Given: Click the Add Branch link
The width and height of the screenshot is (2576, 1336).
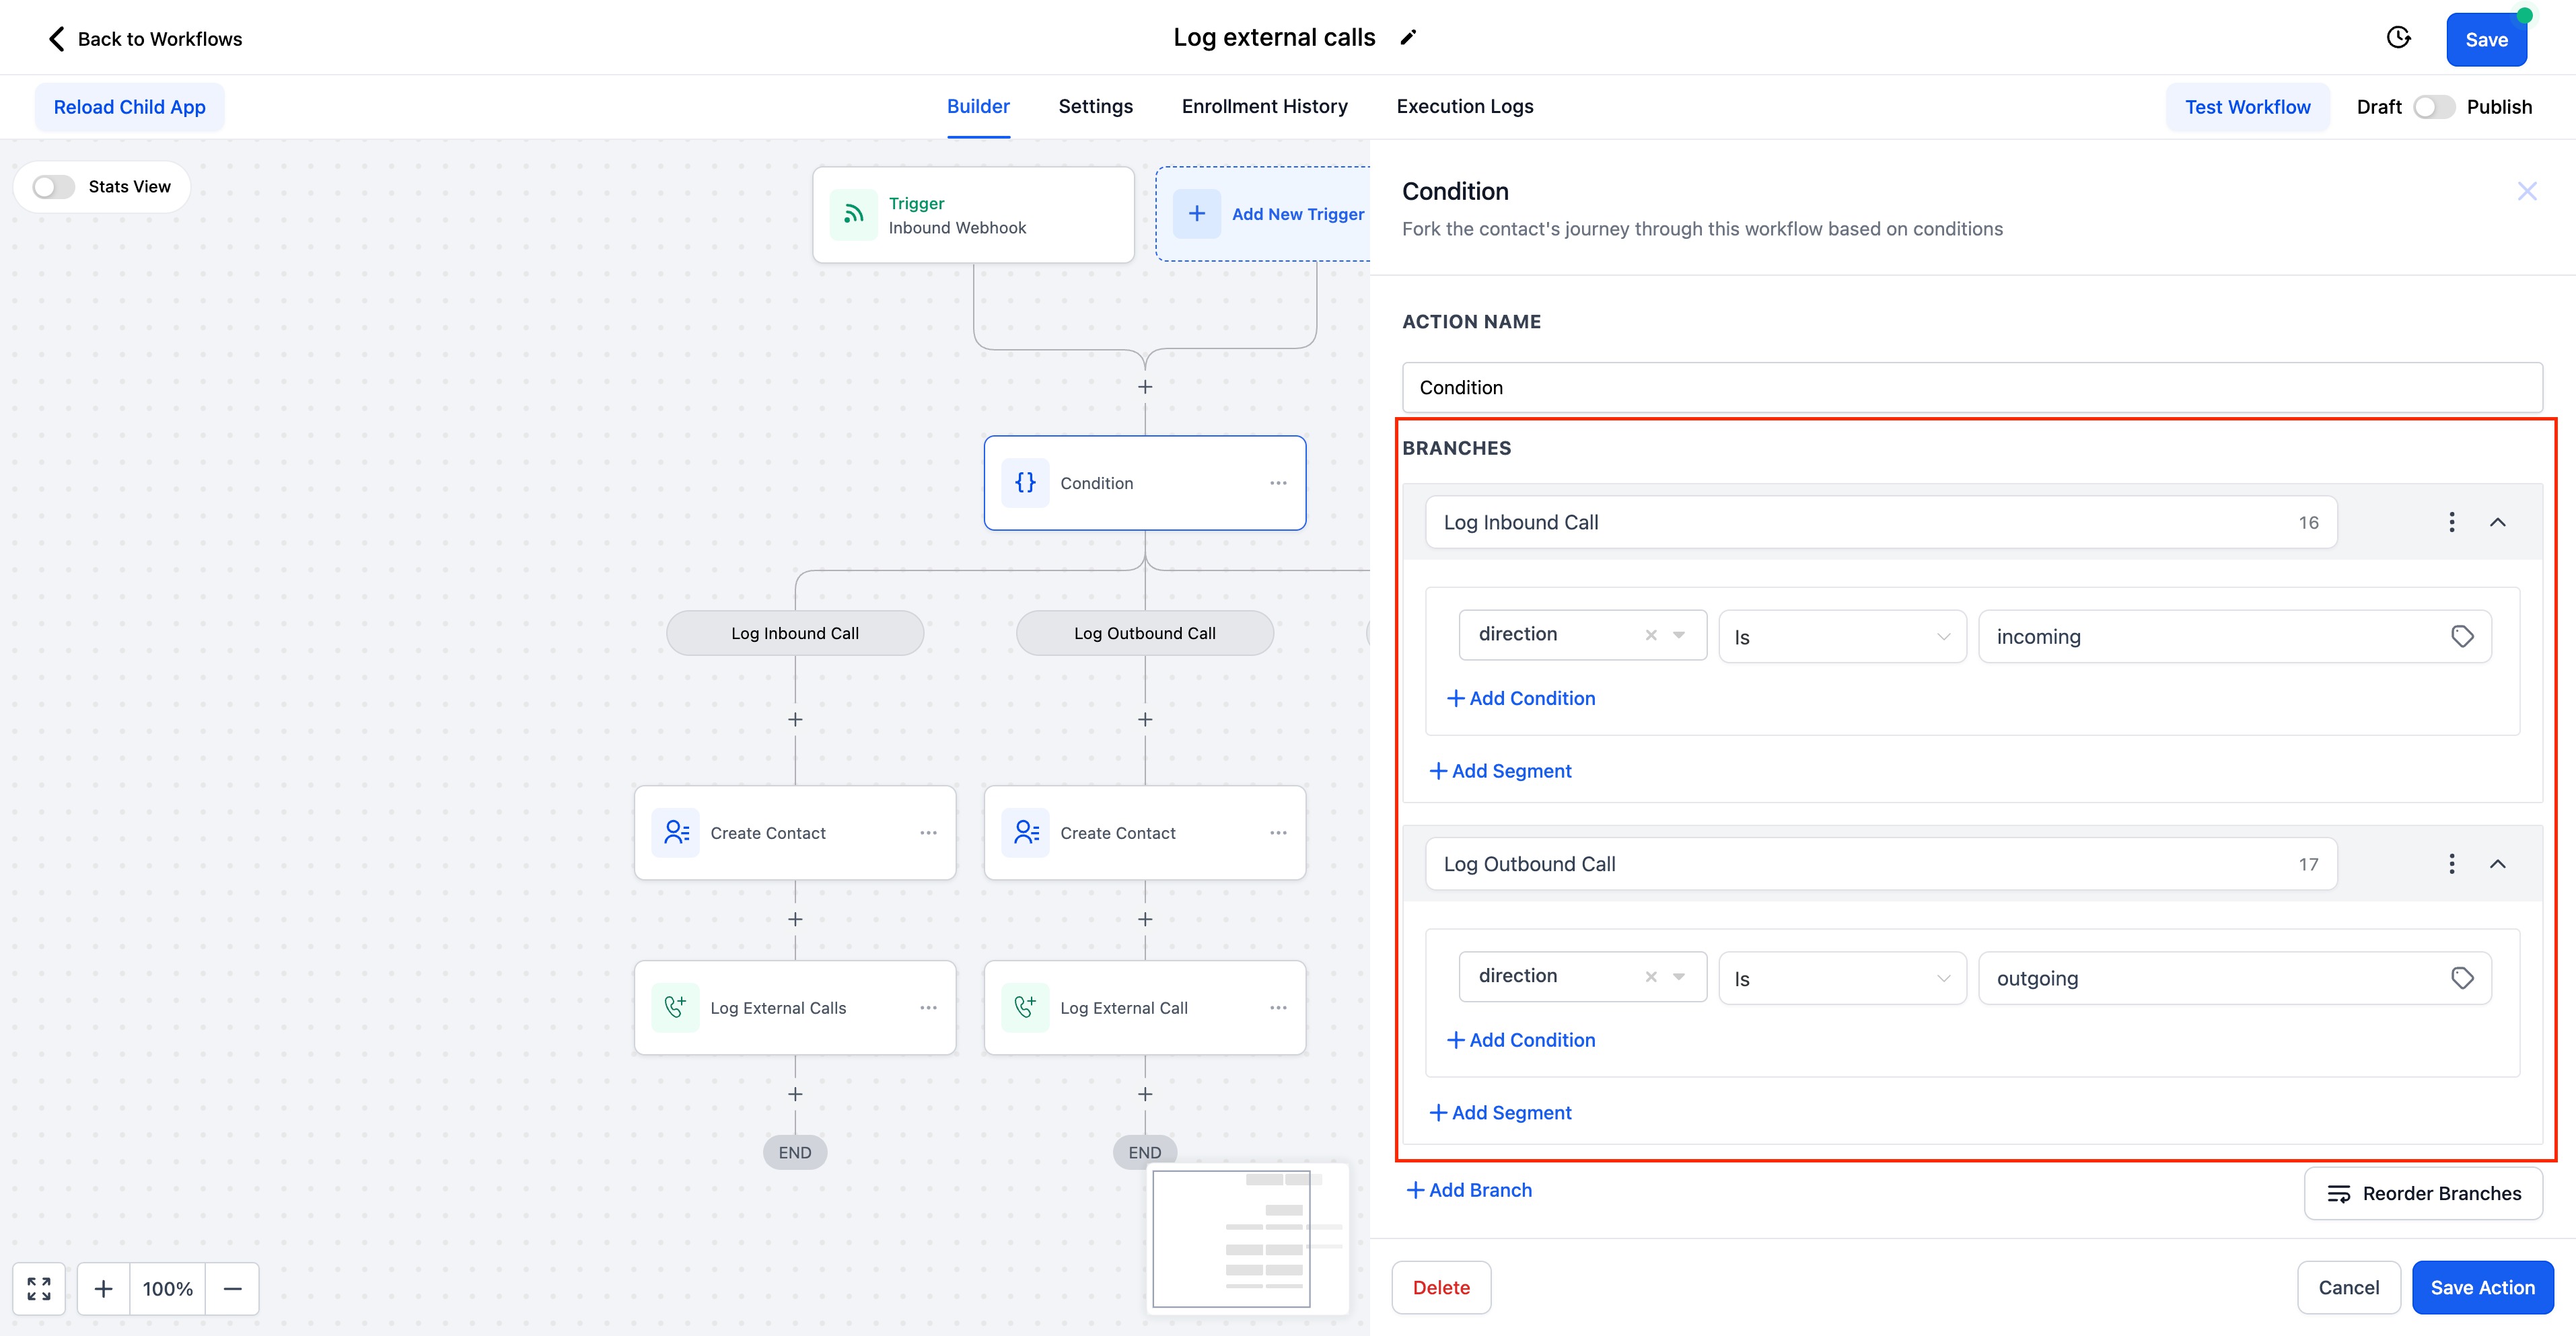Looking at the screenshot, I should 1469,1190.
